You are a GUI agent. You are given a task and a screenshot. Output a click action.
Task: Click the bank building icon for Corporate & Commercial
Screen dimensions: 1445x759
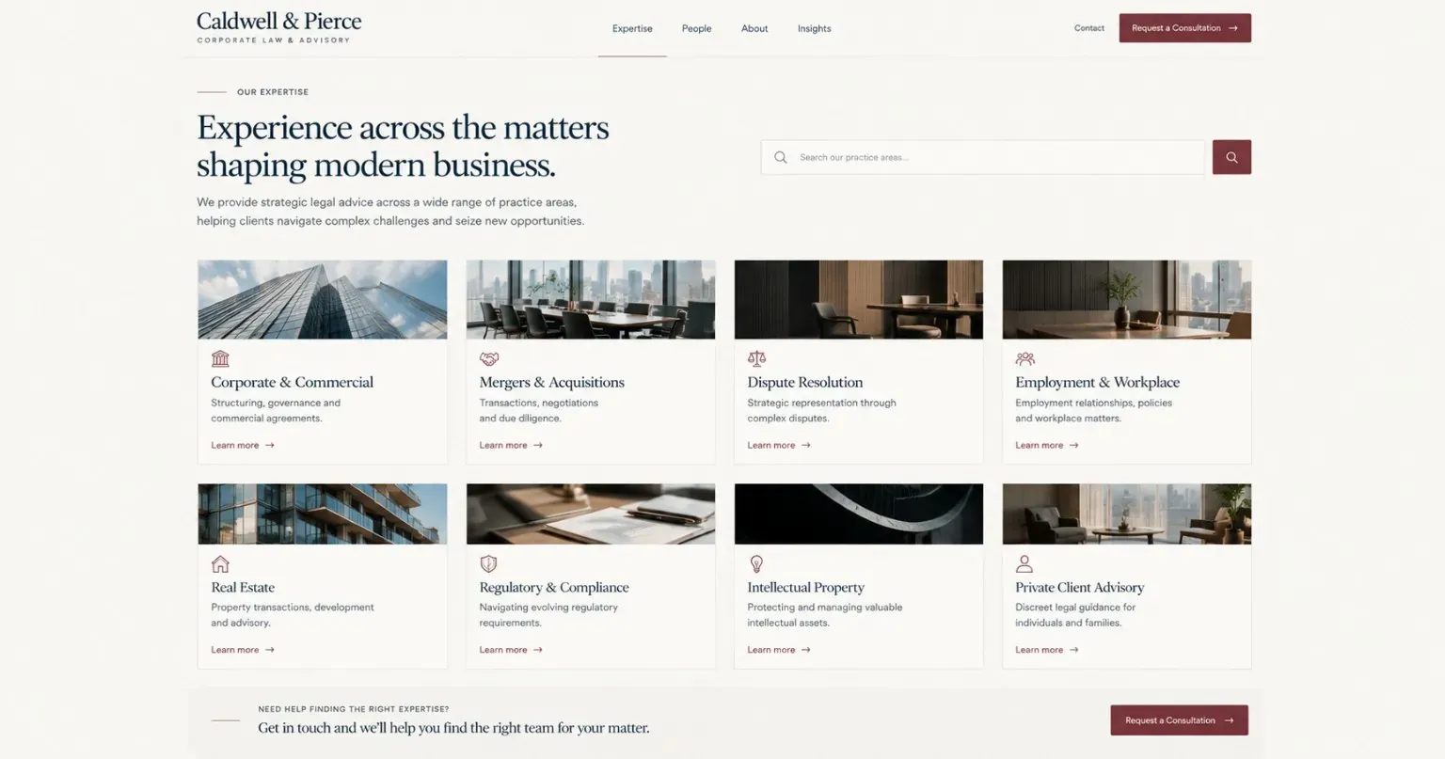[x=220, y=358]
